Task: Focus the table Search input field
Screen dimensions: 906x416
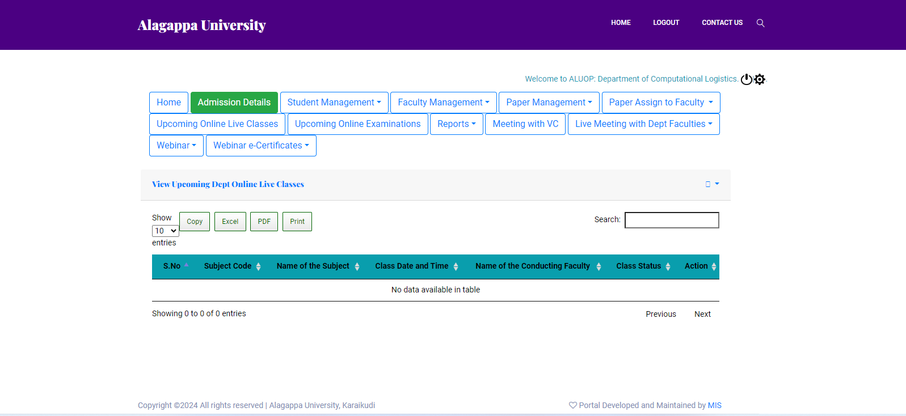Action: 672,220
